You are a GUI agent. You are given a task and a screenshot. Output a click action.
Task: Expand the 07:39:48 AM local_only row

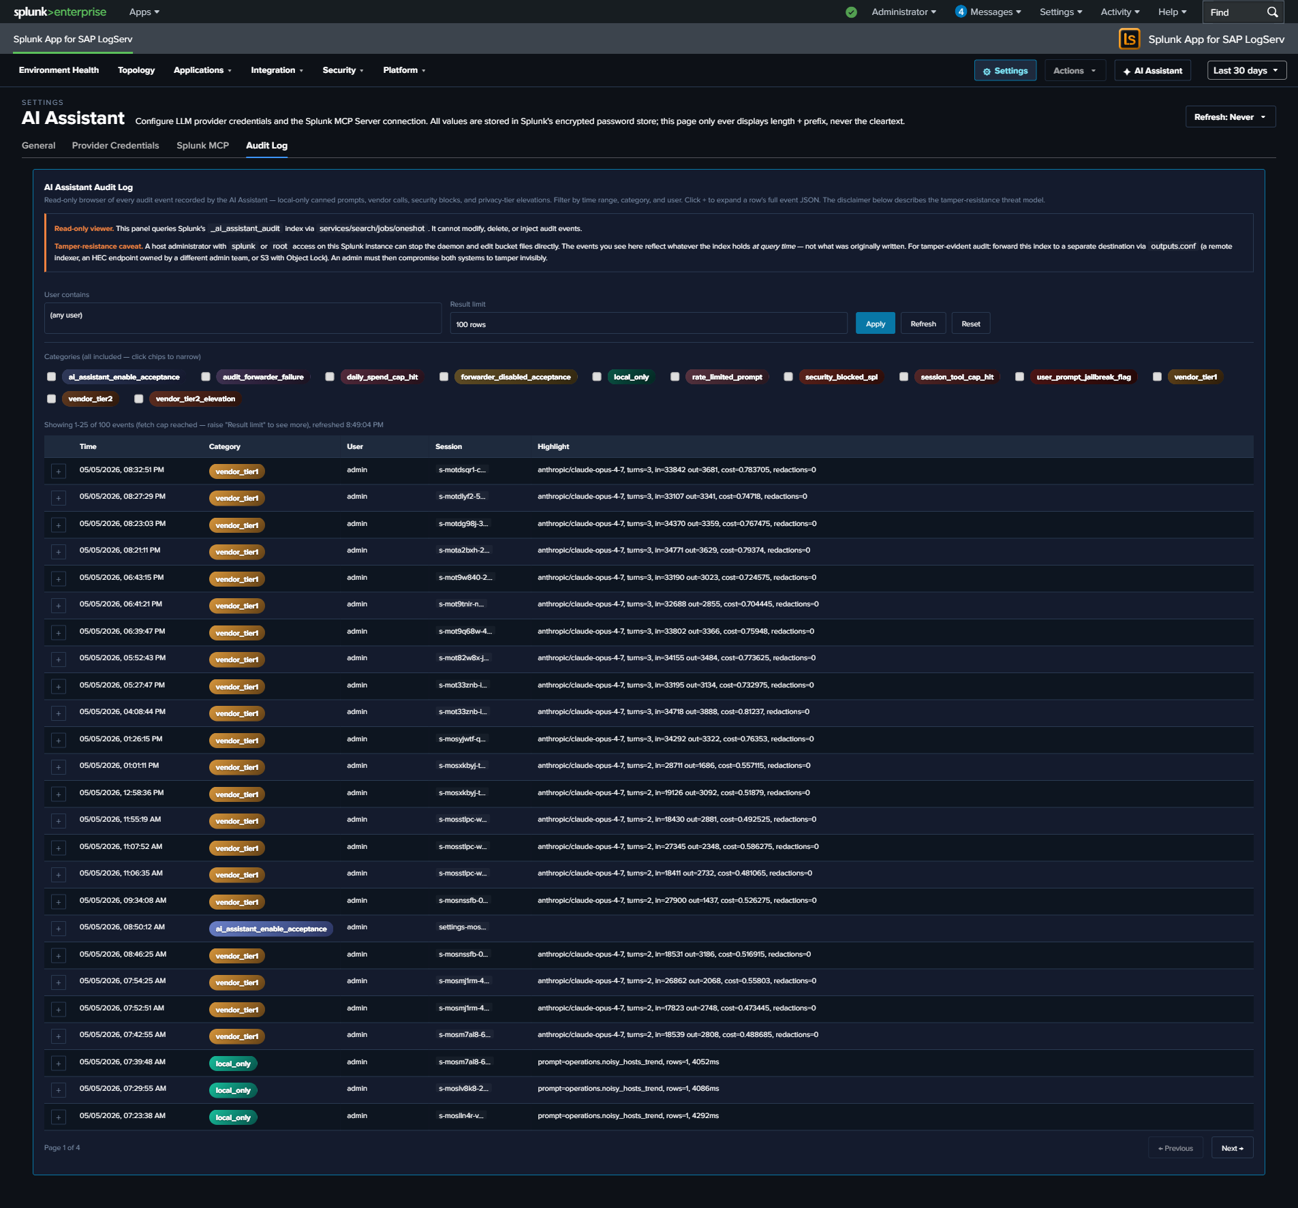click(59, 1064)
